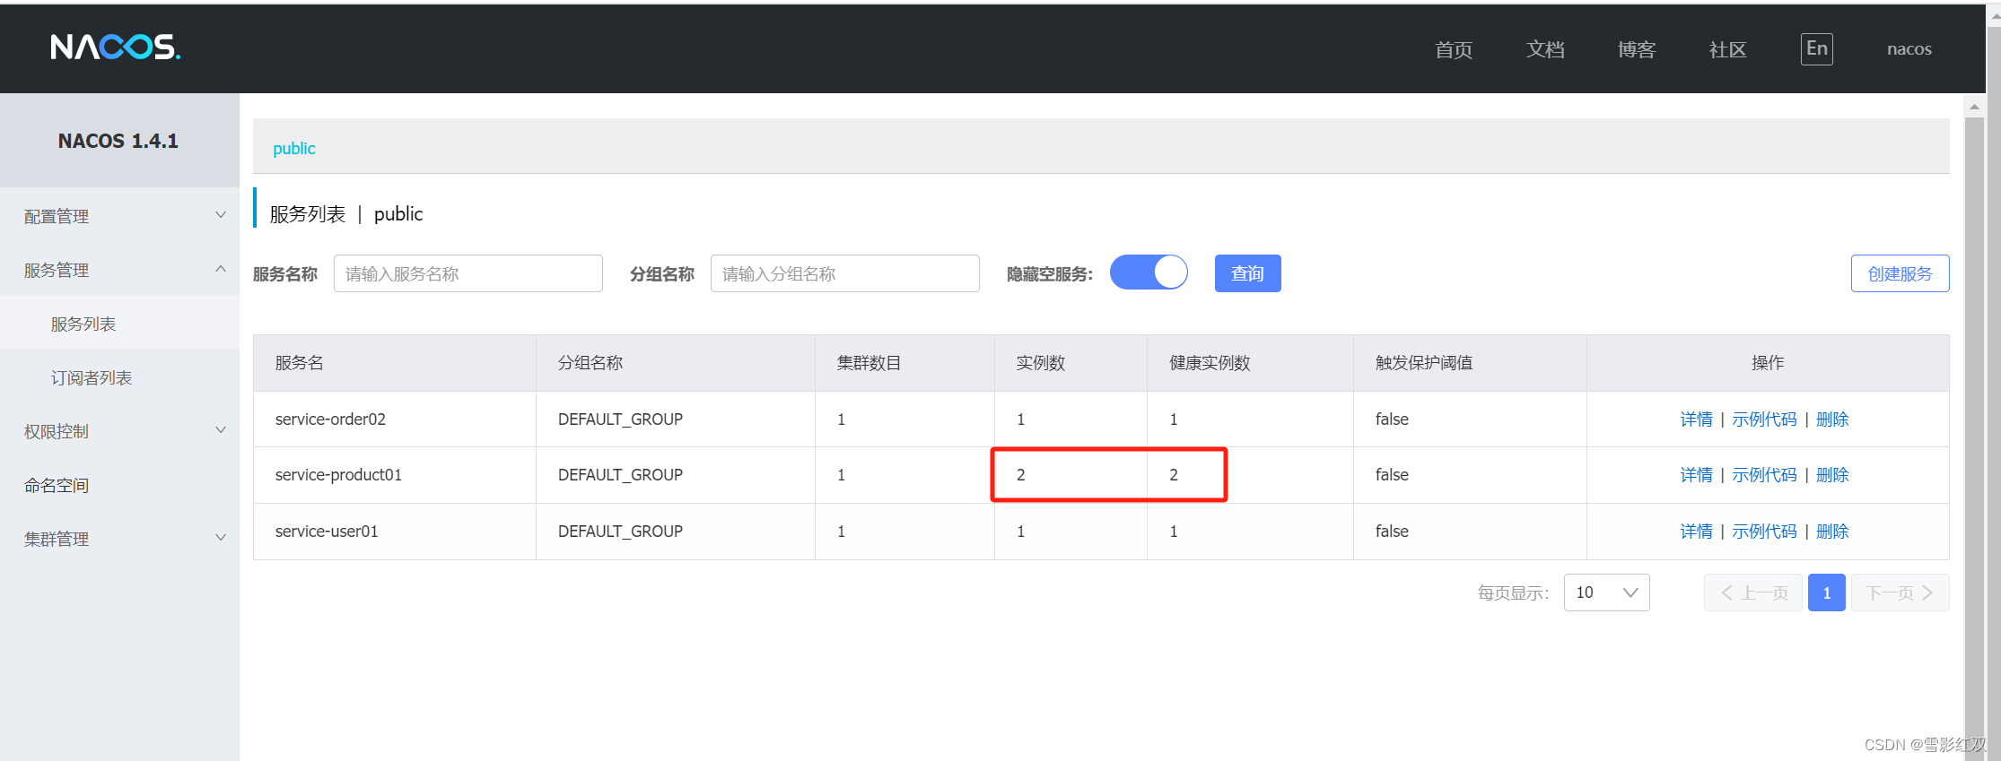Focus the 服务名称 input field

[x=468, y=273]
